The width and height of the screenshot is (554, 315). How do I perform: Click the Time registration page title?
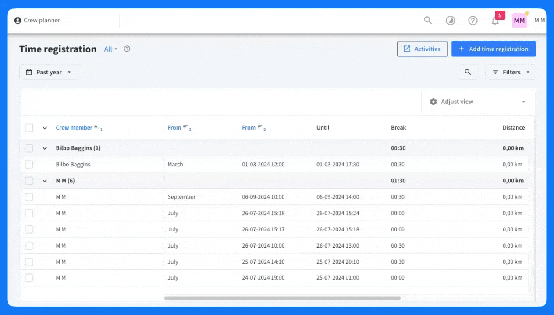point(58,49)
